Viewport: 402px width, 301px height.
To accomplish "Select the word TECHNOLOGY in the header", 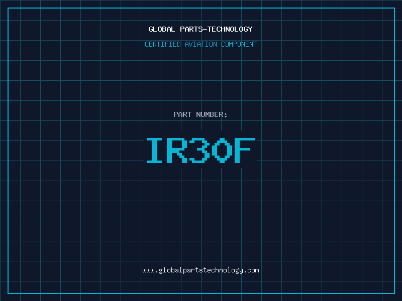I will coord(230,29).
